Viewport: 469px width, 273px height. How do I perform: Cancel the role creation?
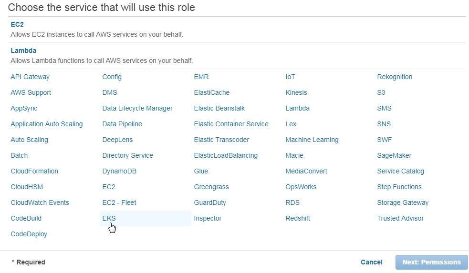372,262
